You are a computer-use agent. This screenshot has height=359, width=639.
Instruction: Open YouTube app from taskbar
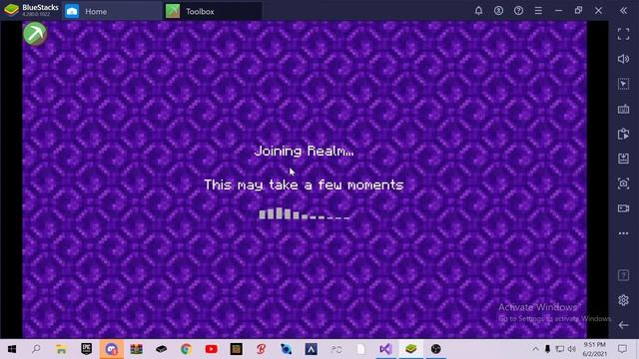[x=211, y=349]
